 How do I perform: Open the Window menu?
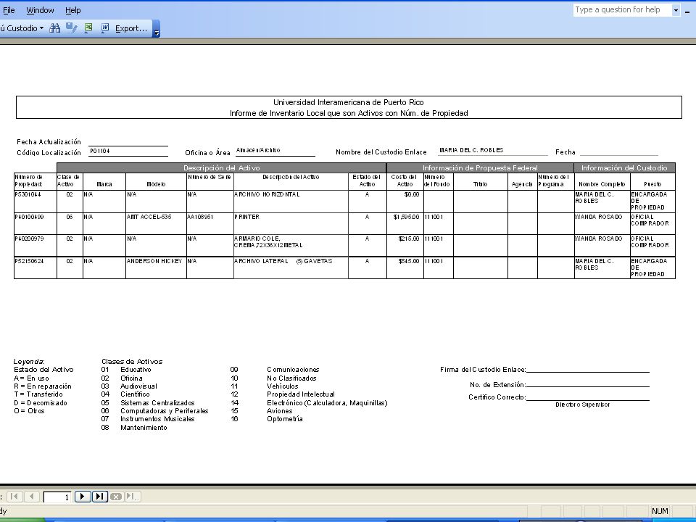pyautogui.click(x=40, y=10)
